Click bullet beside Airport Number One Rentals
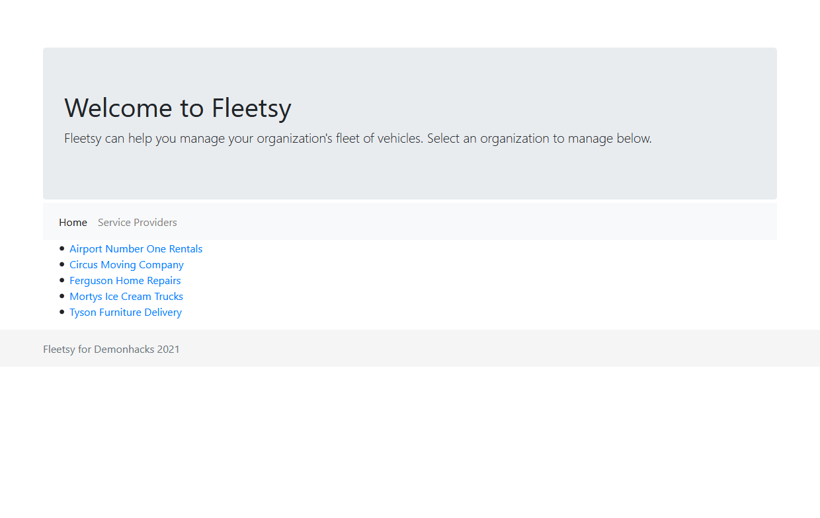 pyautogui.click(x=62, y=248)
